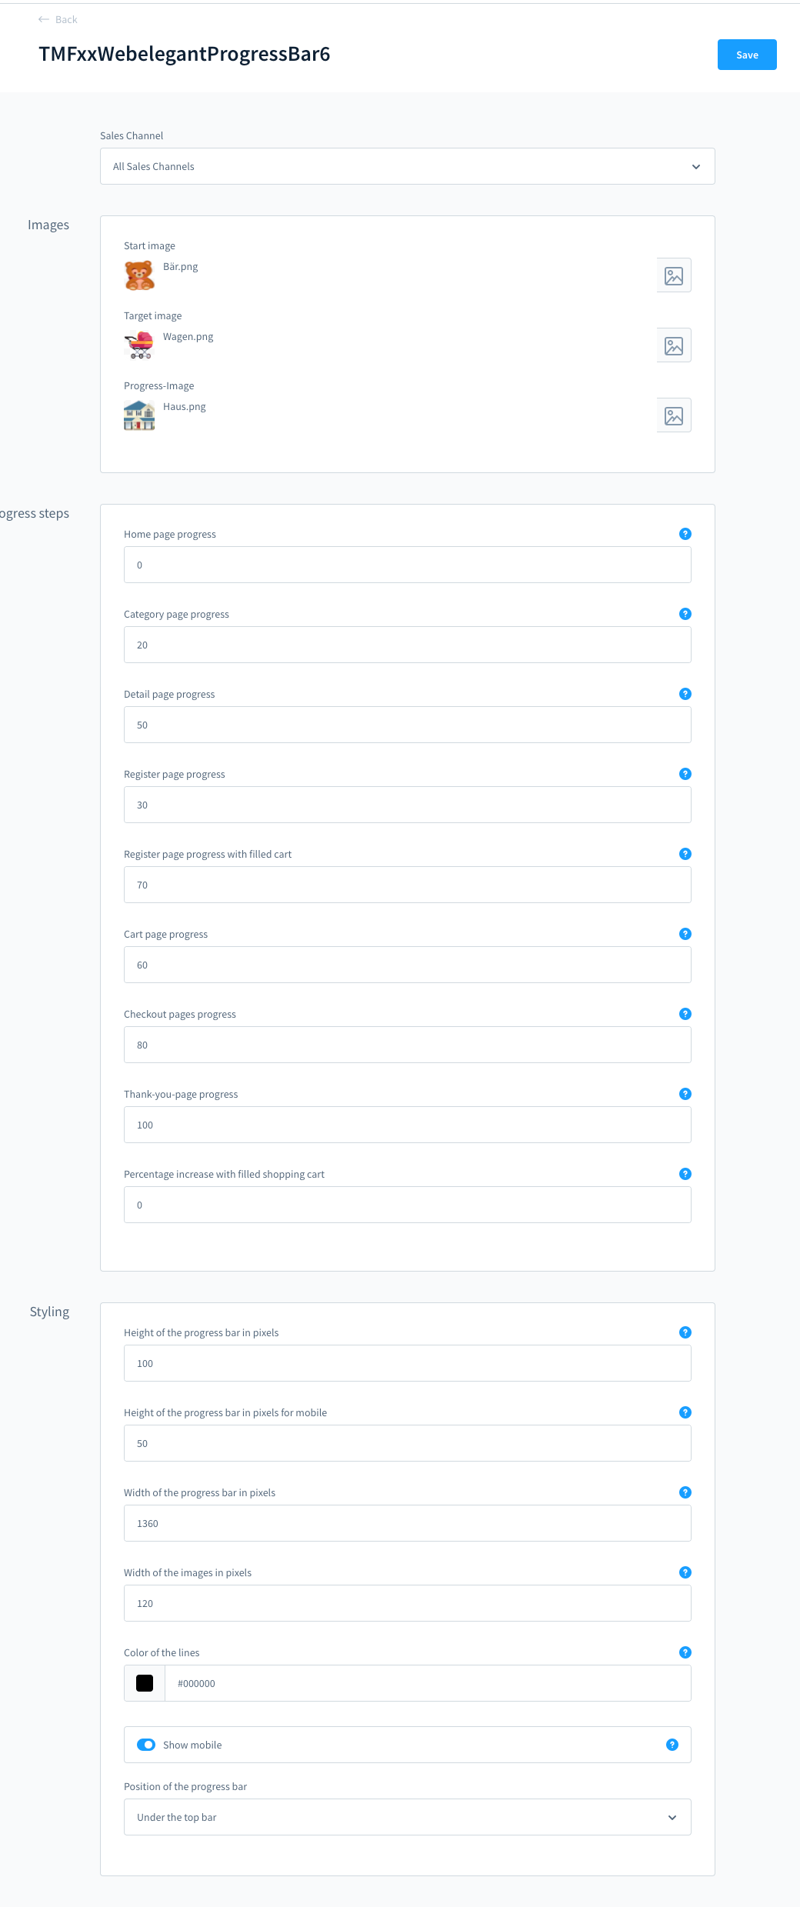The height and width of the screenshot is (1907, 800).
Task: Focus the Checkout pages progress field
Action: point(408,1045)
